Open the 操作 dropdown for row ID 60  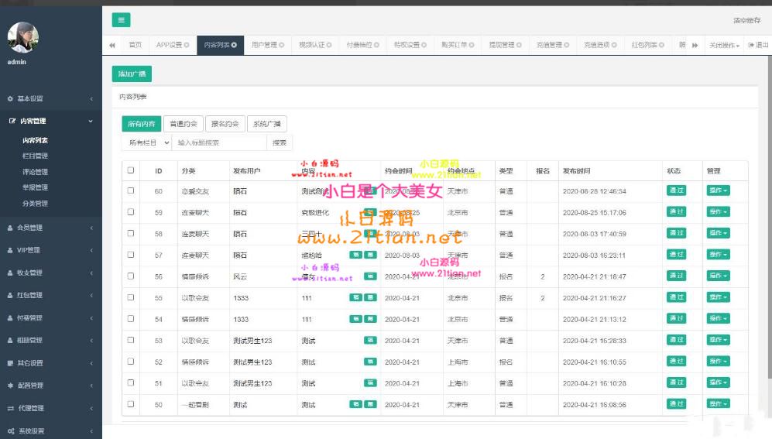719,190
